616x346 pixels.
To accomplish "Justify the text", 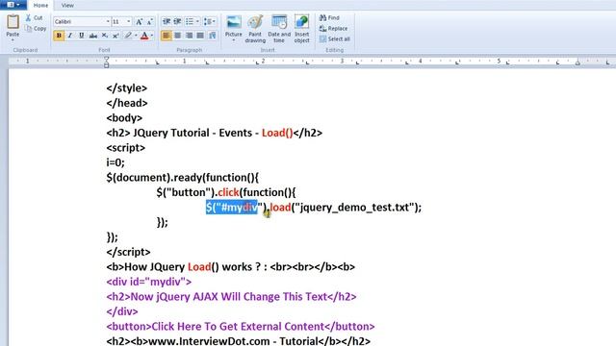I will tap(200, 36).
